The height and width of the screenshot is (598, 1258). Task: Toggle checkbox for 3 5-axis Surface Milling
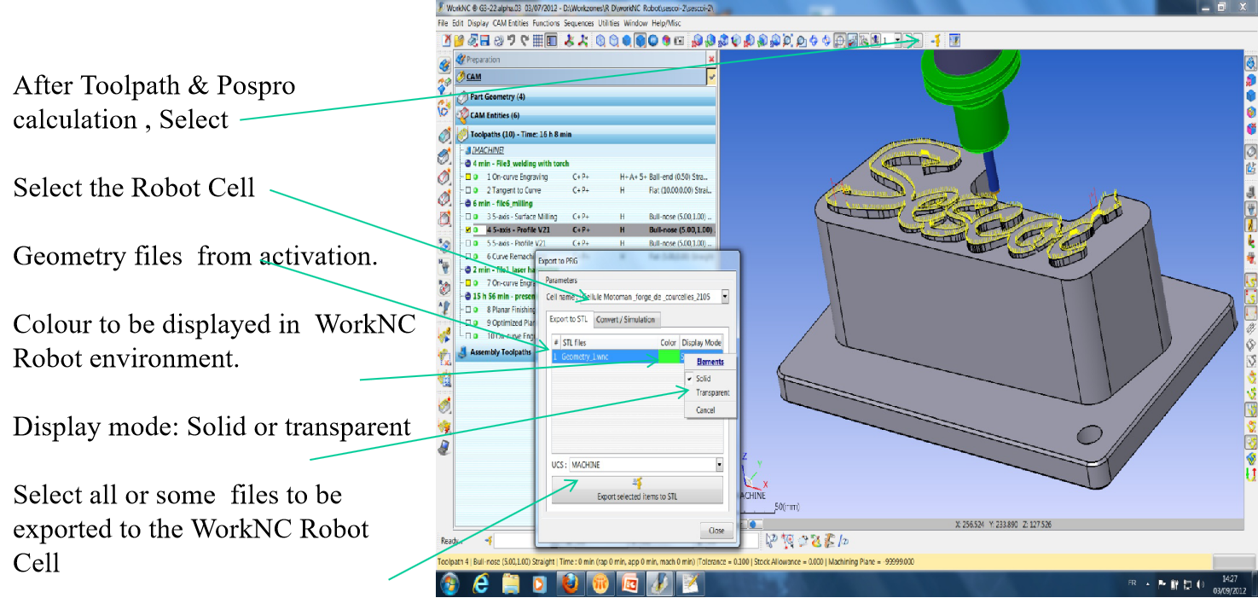[x=467, y=217]
